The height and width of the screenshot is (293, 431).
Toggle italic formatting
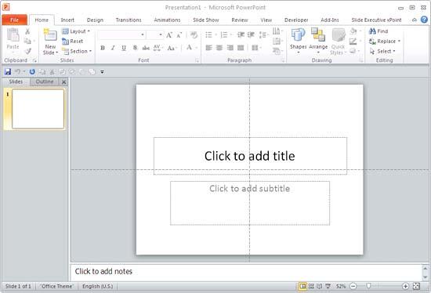[x=113, y=48]
